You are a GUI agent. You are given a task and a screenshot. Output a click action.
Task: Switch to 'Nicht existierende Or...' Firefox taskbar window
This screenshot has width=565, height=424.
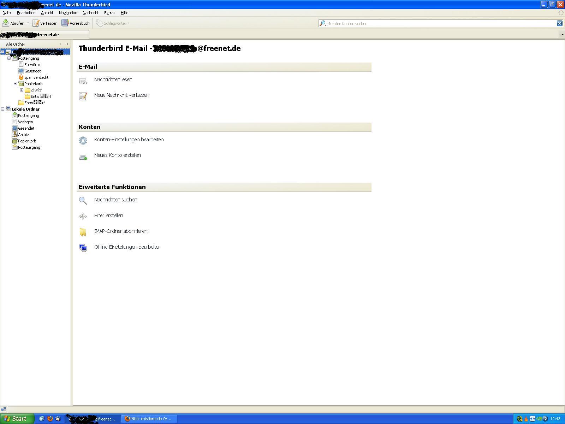pyautogui.click(x=150, y=419)
